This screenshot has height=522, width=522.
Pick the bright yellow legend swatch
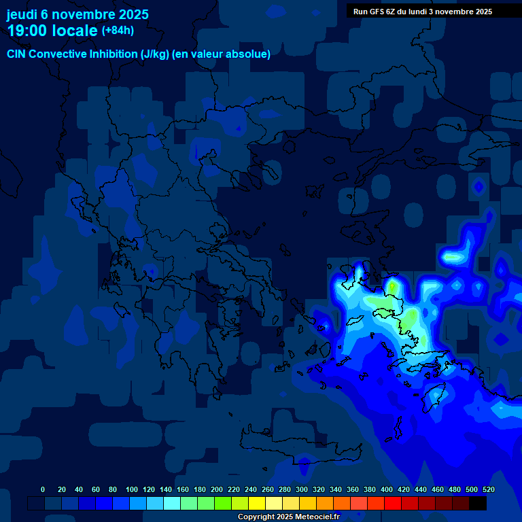coord(257,504)
